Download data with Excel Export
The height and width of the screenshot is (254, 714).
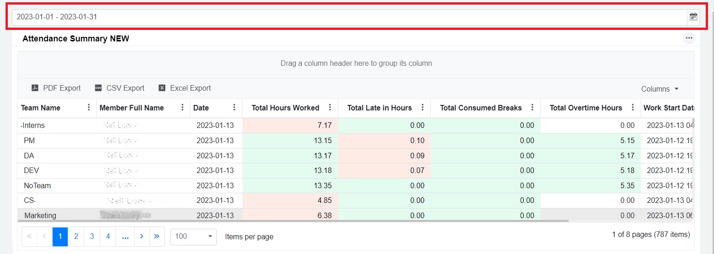coord(184,88)
